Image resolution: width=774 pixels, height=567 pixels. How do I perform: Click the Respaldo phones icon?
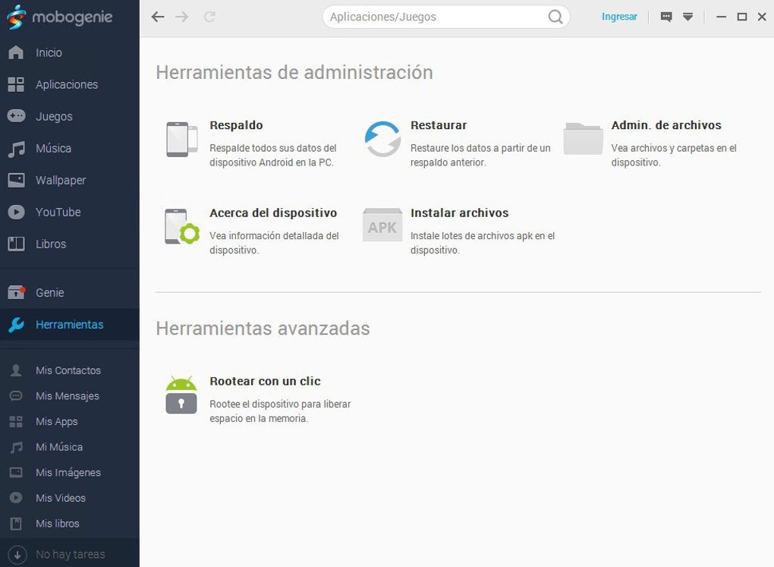181,139
